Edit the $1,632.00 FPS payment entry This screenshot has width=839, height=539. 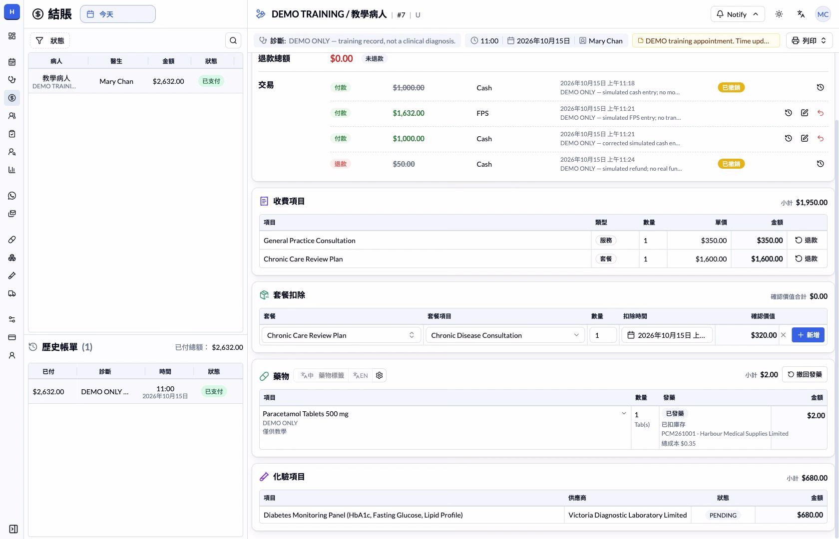coord(805,113)
